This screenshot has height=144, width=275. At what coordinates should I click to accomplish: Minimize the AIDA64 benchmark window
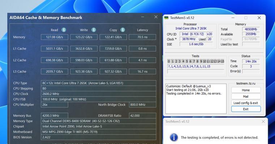click(x=143, y=17)
